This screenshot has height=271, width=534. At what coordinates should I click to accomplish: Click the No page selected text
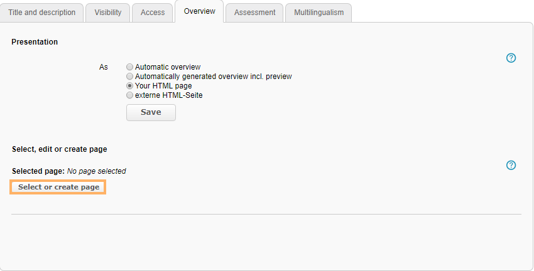tap(96, 171)
